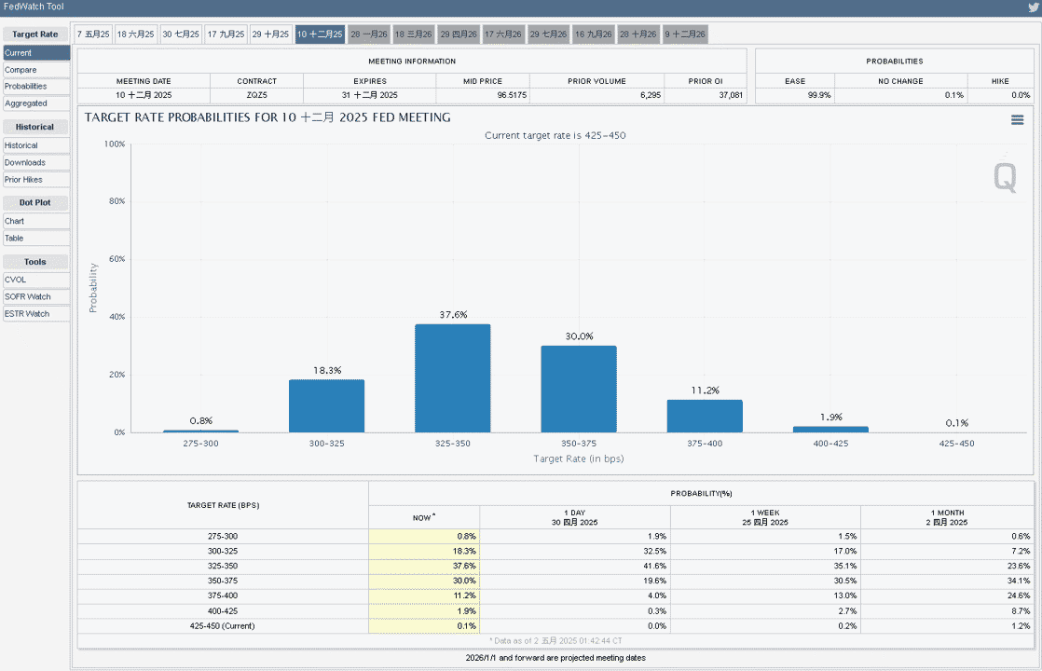The width and height of the screenshot is (1042, 671).
Task: Open the Dot Plot Table
Action: coord(36,239)
